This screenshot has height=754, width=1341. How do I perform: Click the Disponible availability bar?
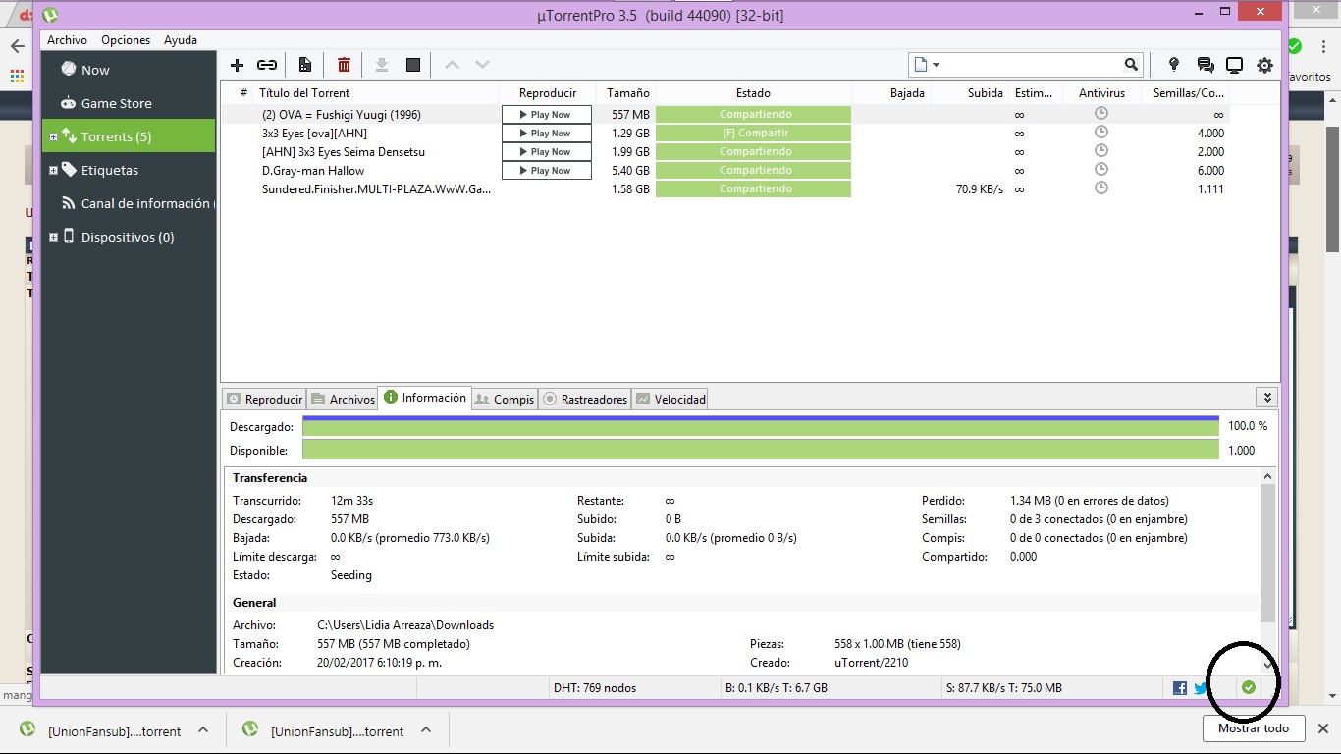[x=761, y=450]
